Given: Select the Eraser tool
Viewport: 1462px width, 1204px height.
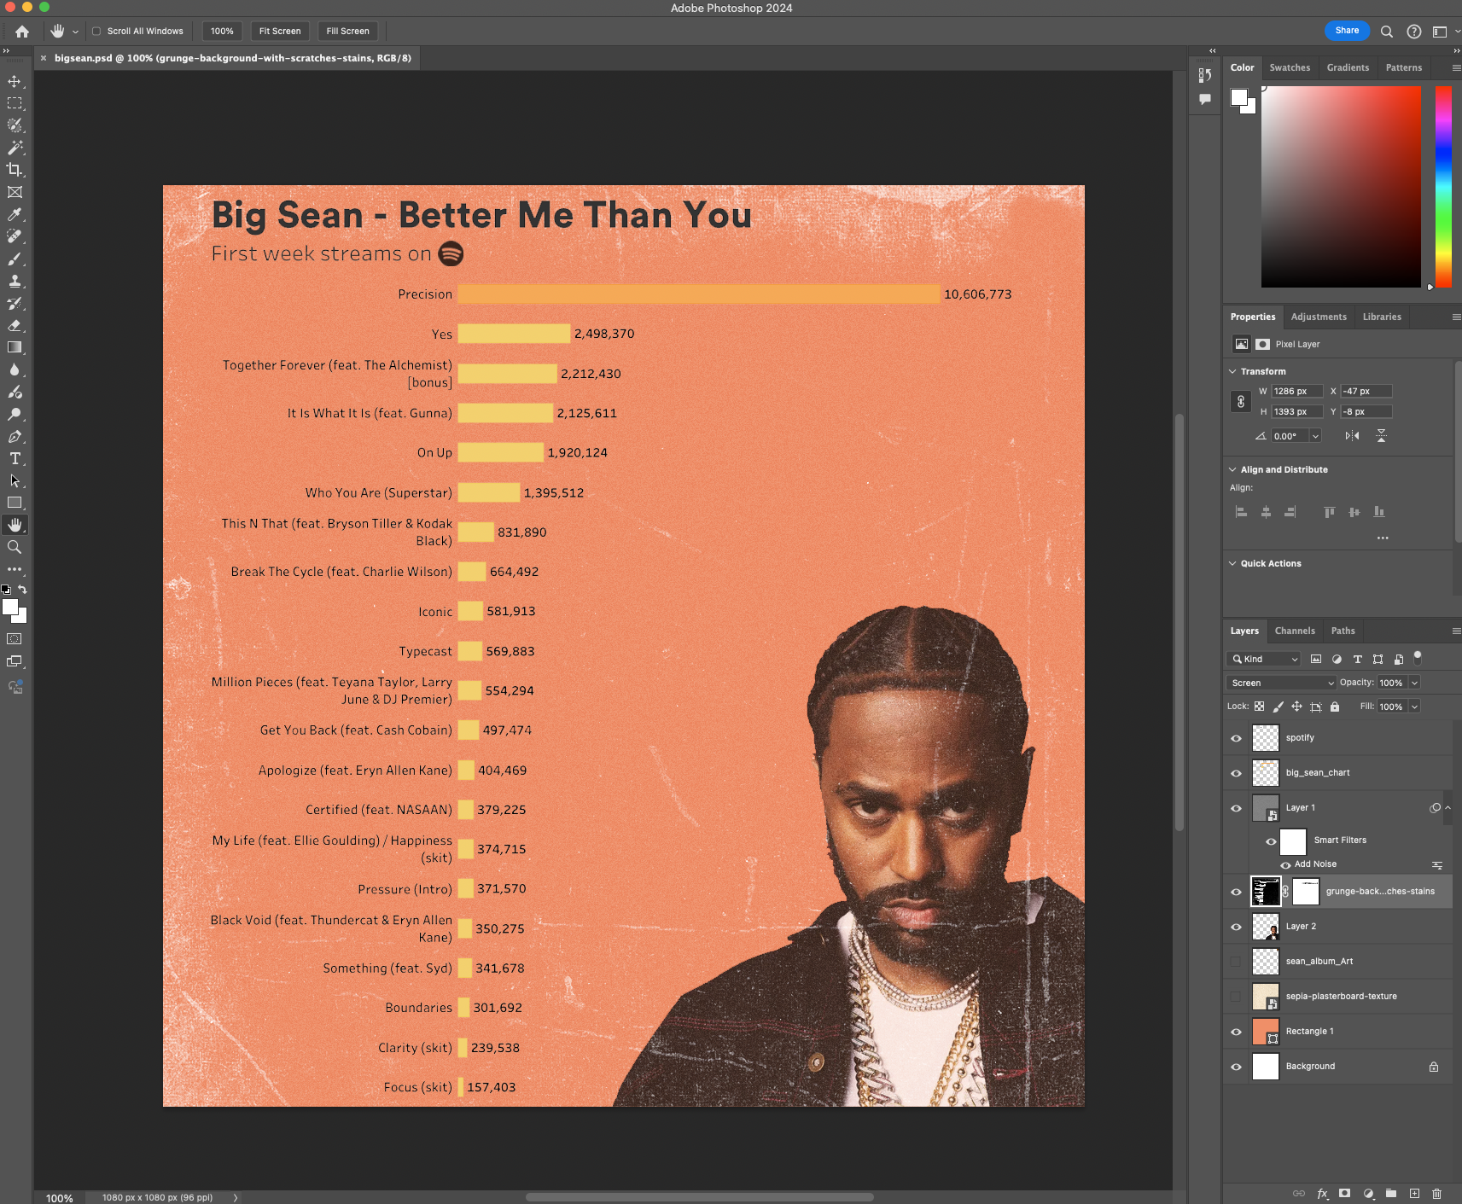Looking at the screenshot, I should coord(15,325).
